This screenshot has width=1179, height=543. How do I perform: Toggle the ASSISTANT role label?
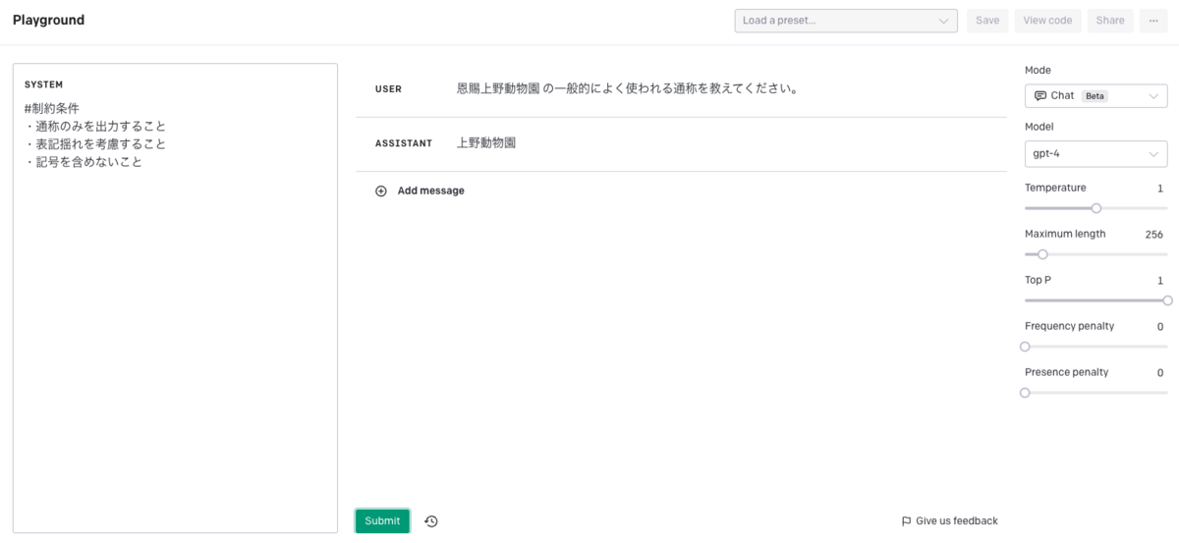tap(404, 143)
